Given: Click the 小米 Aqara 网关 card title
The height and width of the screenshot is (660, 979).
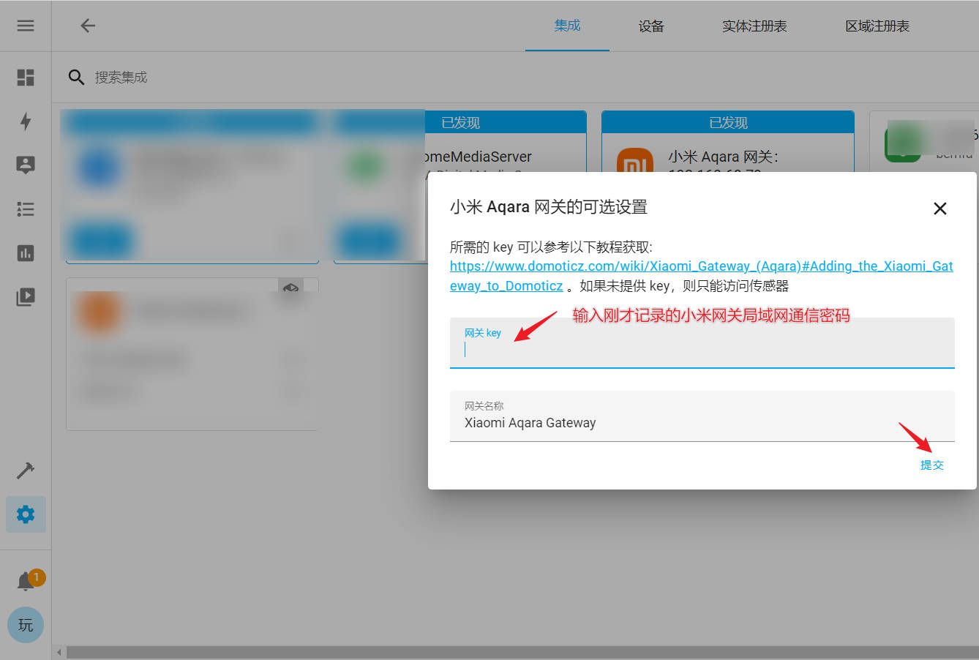Looking at the screenshot, I should pyautogui.click(x=723, y=157).
